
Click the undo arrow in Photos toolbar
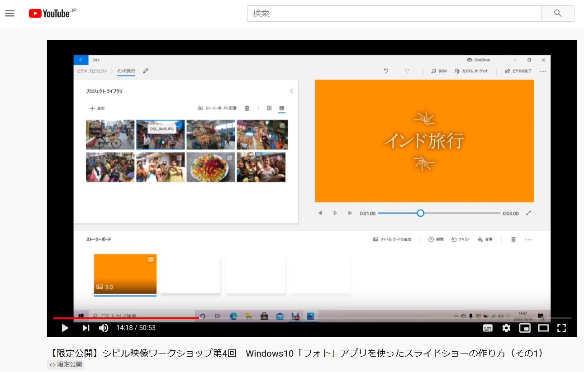(386, 71)
